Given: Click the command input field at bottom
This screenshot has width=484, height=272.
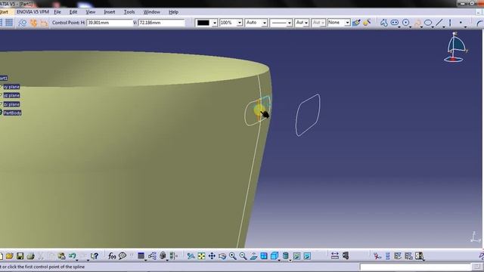Looking at the screenshot, I should pyautogui.click(x=415, y=267).
